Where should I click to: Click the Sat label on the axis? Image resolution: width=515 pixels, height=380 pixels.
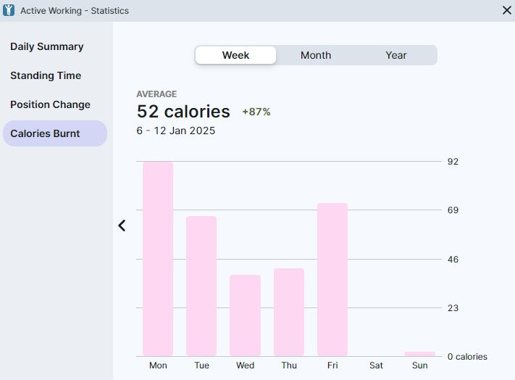pos(376,365)
